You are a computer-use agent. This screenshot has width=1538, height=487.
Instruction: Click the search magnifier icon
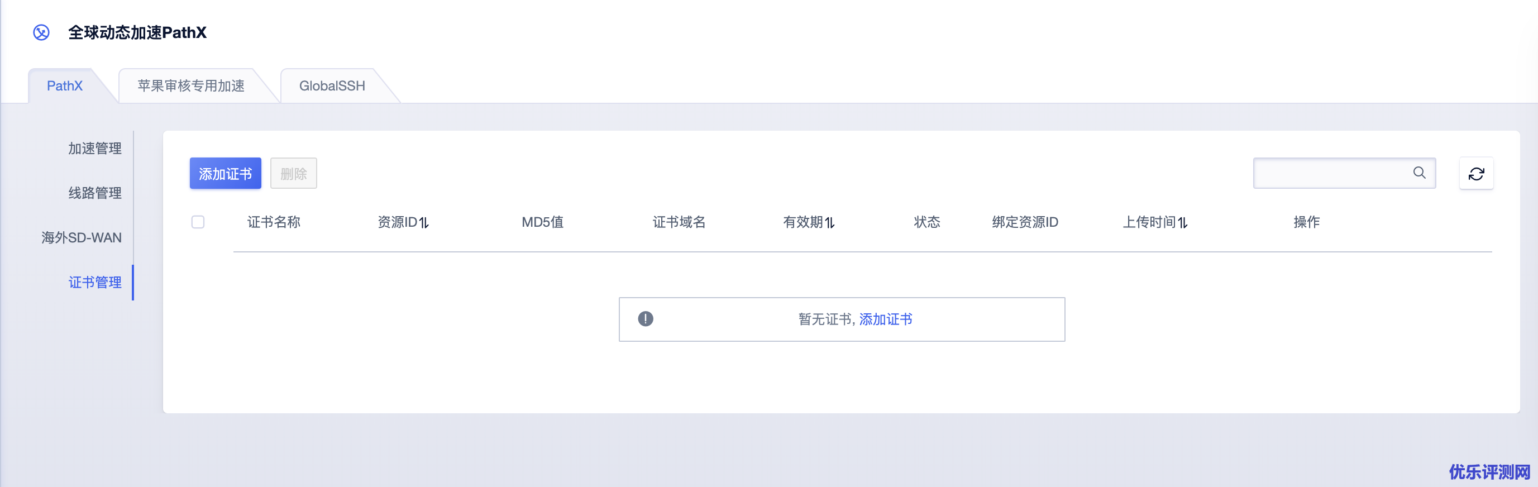(1419, 173)
